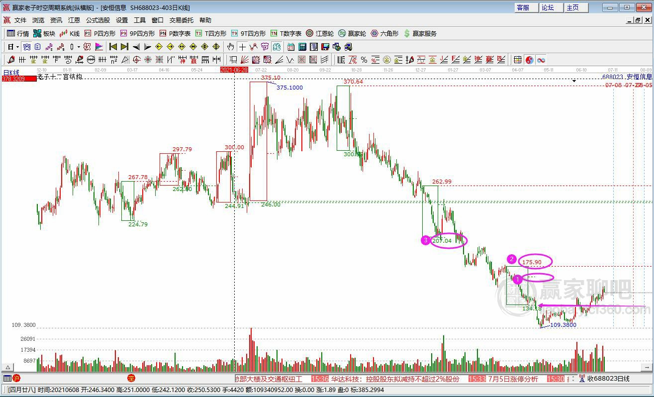The height and width of the screenshot is (397, 654).
Task: Switch to the K线 candlestick chart
Action: tap(70, 33)
